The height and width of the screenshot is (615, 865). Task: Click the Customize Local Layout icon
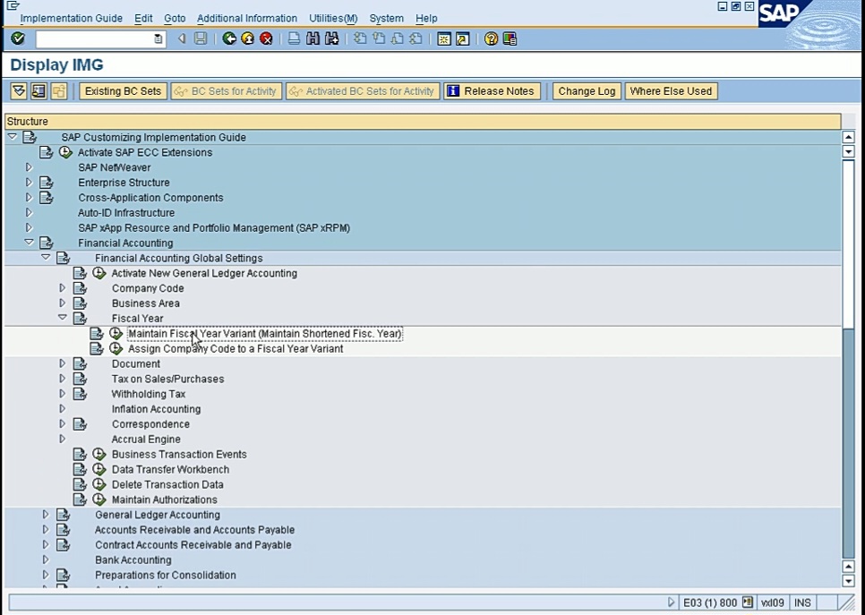point(510,38)
